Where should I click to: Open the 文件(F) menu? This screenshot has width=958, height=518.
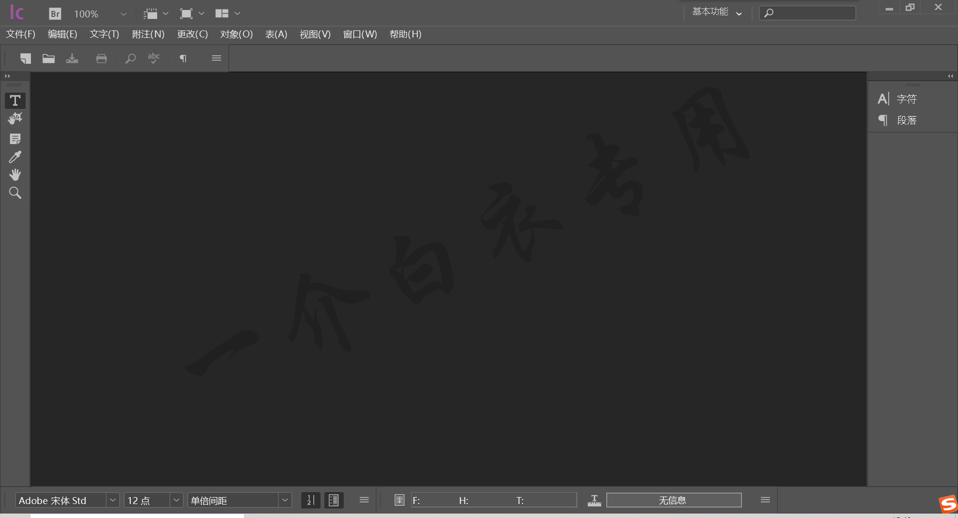(x=20, y=34)
